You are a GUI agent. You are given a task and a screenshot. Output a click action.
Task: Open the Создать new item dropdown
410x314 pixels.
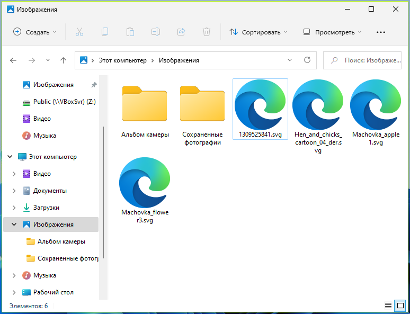(x=34, y=32)
